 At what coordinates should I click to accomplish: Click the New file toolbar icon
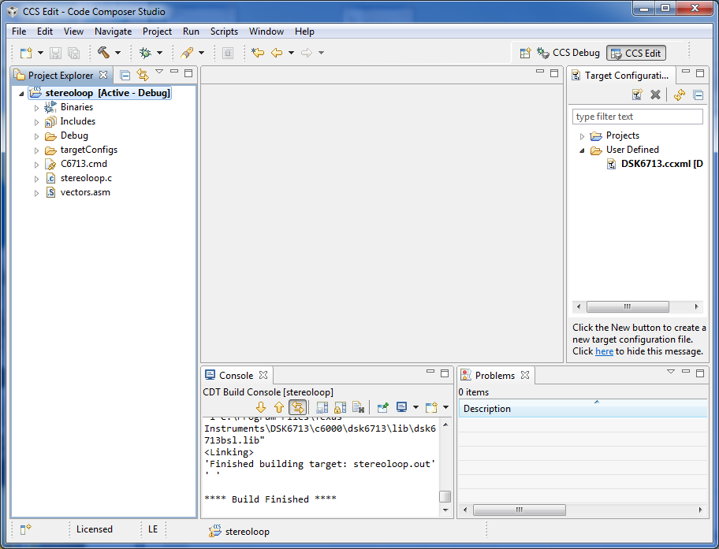pyautogui.click(x=26, y=53)
